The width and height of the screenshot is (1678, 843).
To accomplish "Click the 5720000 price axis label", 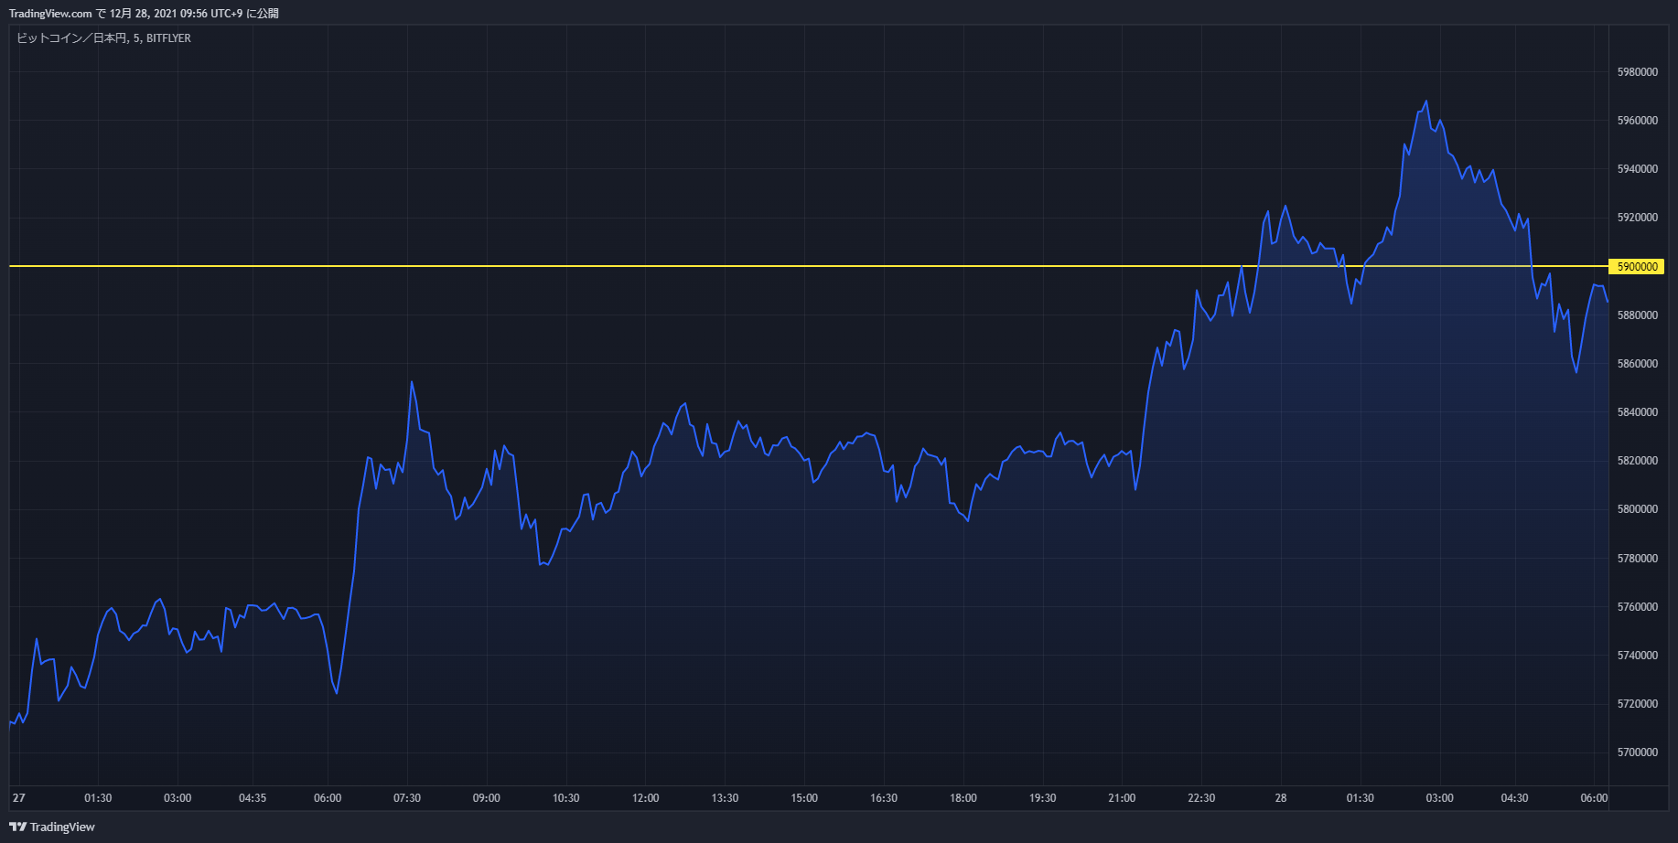I will pyautogui.click(x=1638, y=704).
